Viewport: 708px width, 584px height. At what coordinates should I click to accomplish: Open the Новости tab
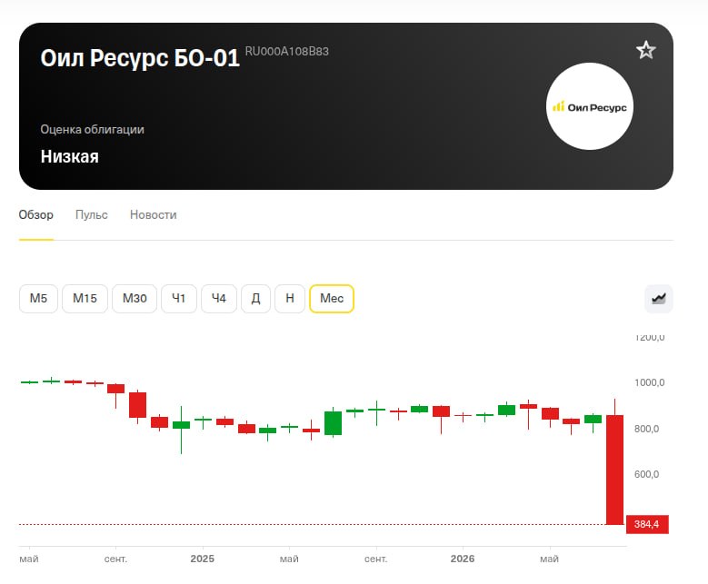tap(153, 215)
